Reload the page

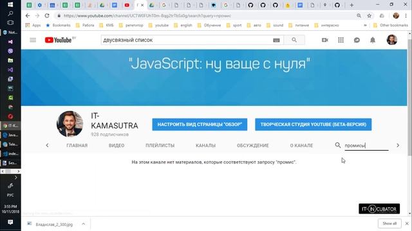(x=47, y=15)
